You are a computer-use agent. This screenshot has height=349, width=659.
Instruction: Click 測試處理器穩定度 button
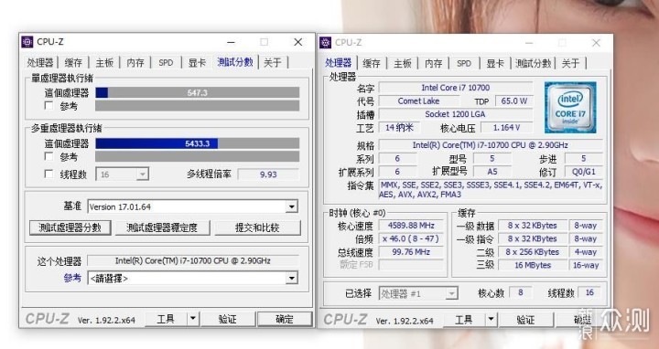point(162,227)
